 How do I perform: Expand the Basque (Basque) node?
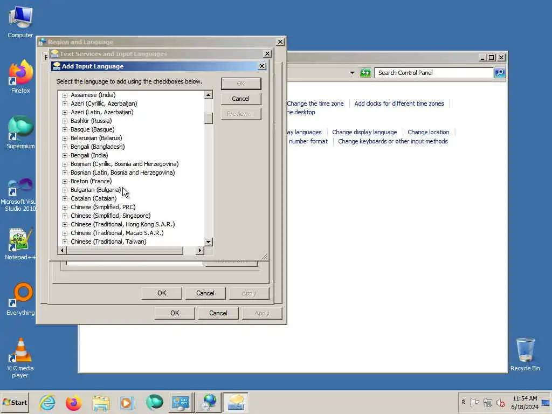pos(65,129)
